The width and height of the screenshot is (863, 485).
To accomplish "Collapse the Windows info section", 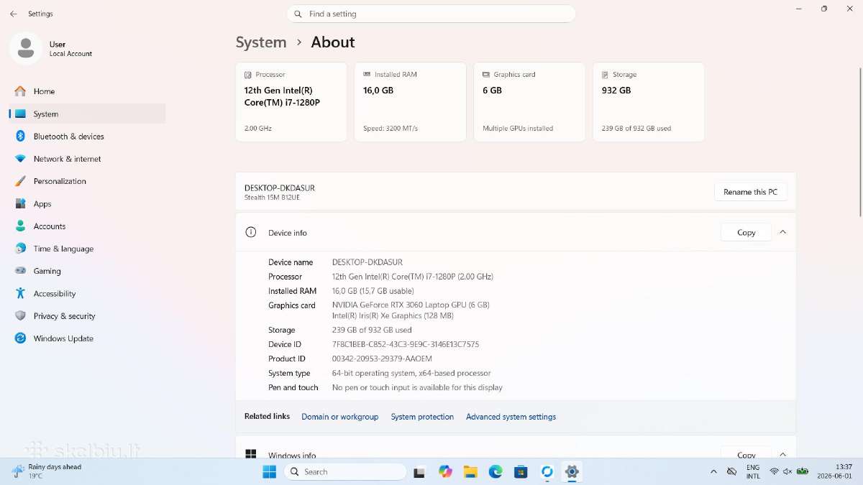I will pos(782,454).
